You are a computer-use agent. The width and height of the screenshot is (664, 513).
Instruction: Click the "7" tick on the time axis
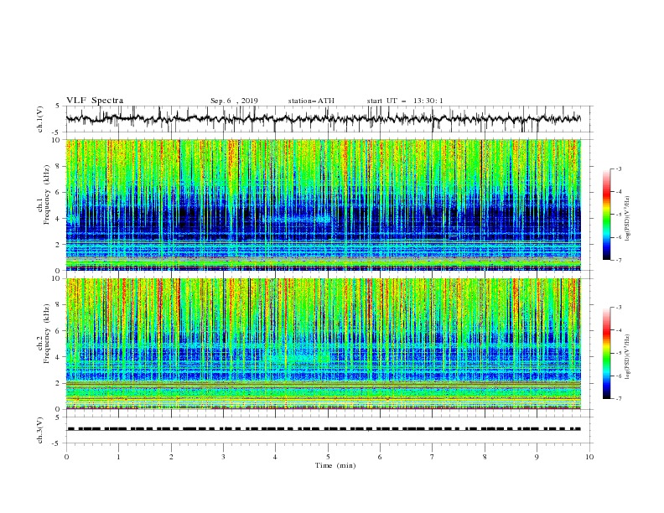pos(433,457)
